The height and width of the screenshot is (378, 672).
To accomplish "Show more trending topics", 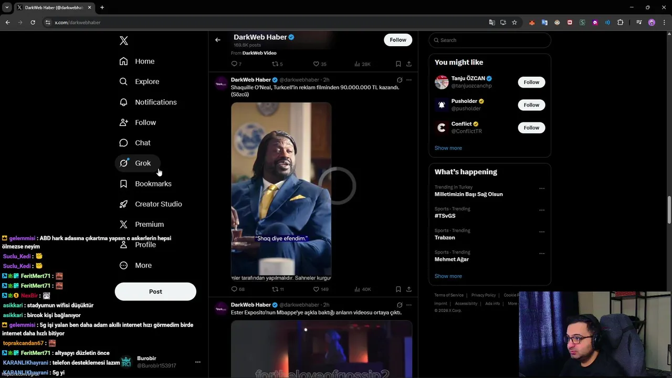I will tap(448, 276).
